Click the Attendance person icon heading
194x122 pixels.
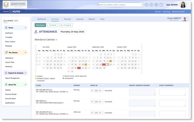tap(36, 32)
